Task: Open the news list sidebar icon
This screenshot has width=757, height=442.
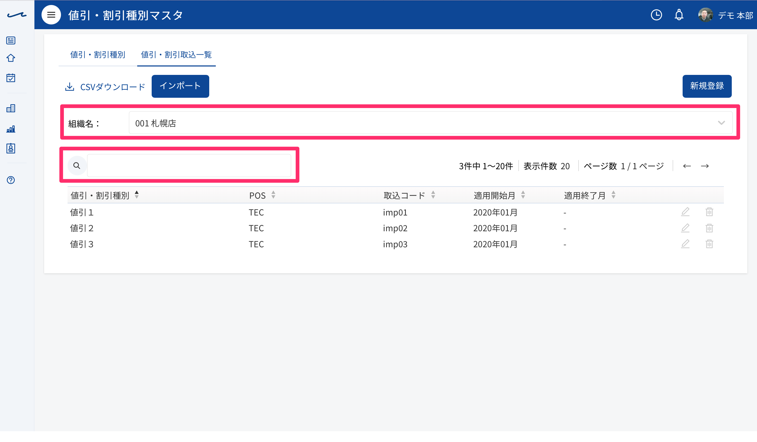Action: click(x=11, y=40)
